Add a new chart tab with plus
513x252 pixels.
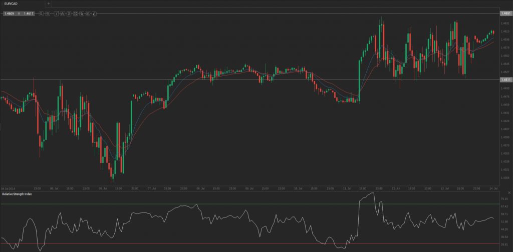pos(48,3)
